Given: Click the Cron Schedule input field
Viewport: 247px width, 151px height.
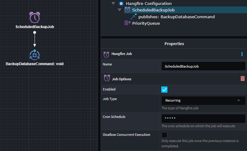Looking at the screenshot, I should point(203,119).
